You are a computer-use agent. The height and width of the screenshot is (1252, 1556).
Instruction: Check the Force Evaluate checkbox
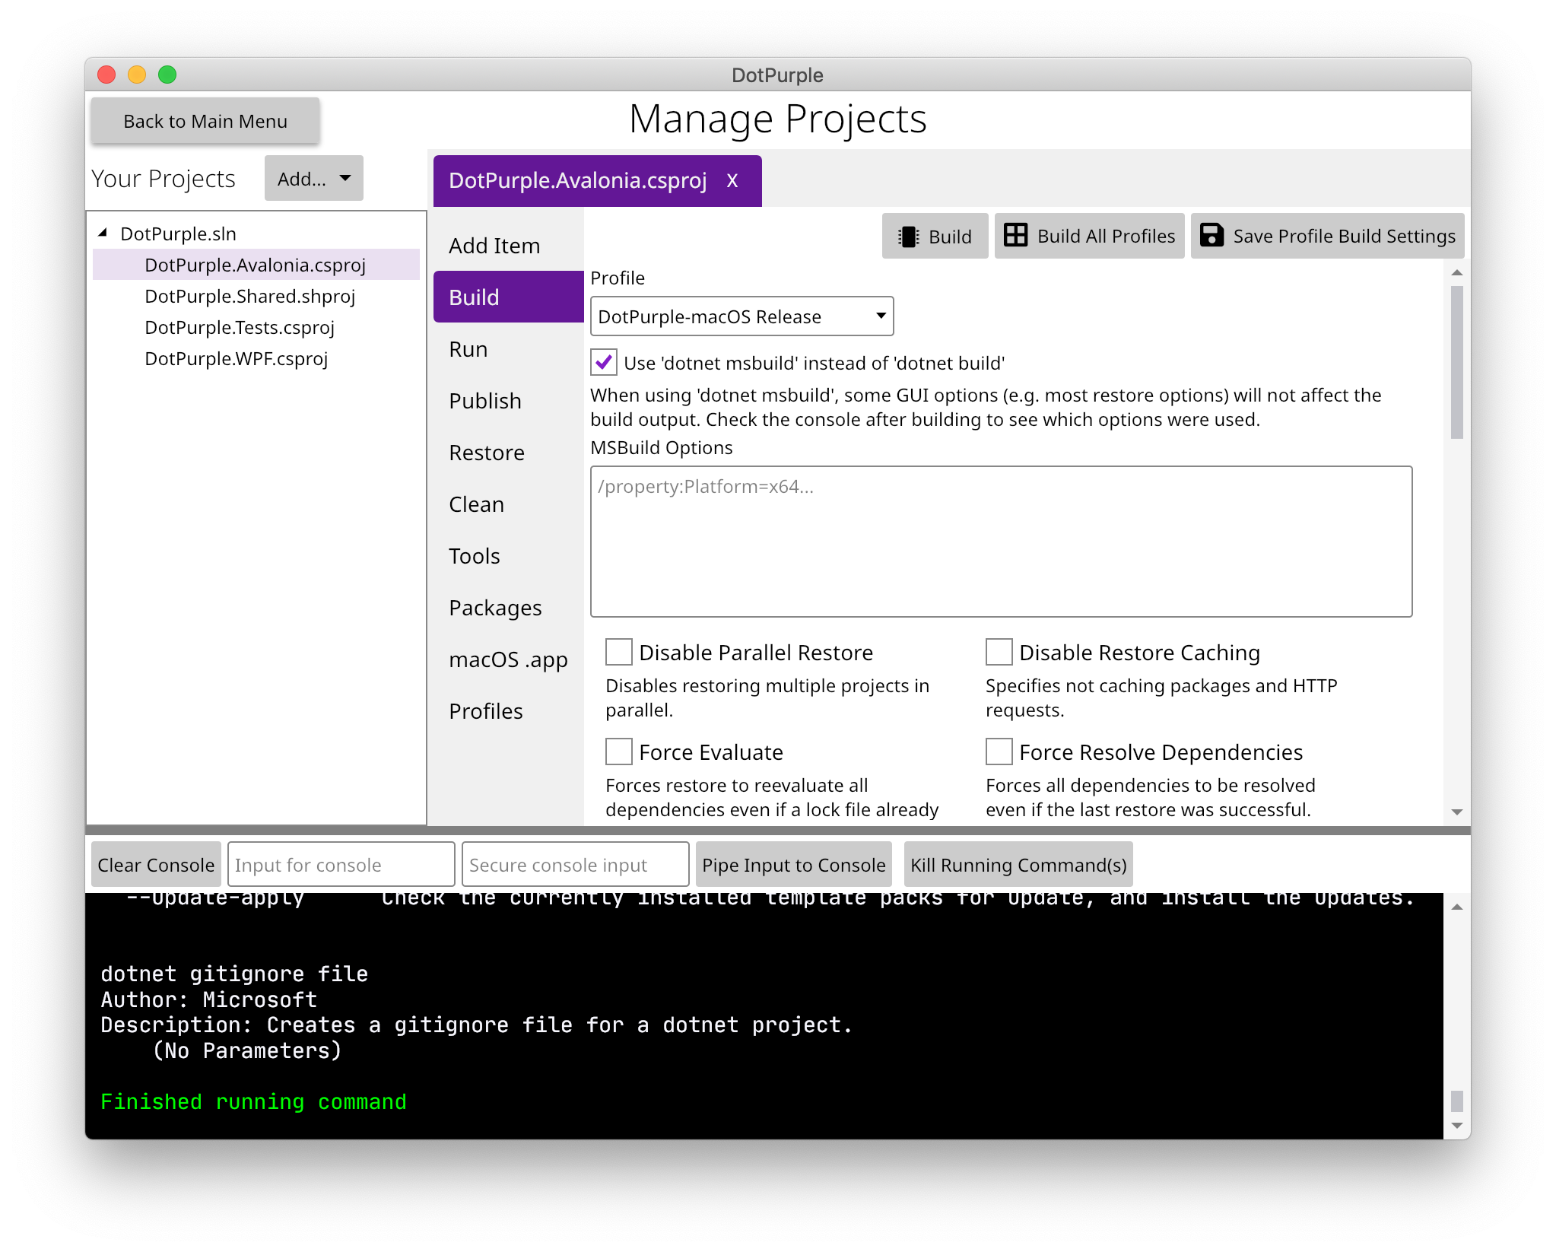[x=618, y=752]
